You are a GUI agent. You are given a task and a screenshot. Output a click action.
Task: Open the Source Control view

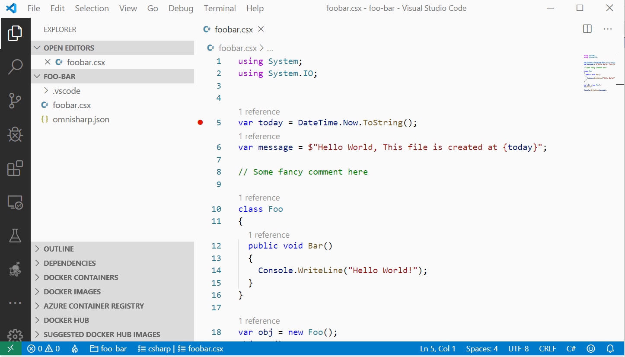(15, 101)
